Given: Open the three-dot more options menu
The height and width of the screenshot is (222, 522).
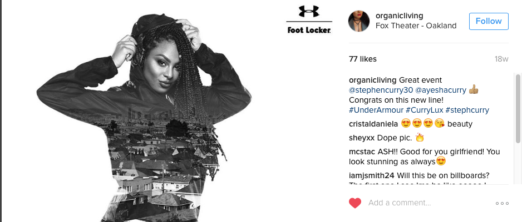Looking at the screenshot, I should (502, 203).
